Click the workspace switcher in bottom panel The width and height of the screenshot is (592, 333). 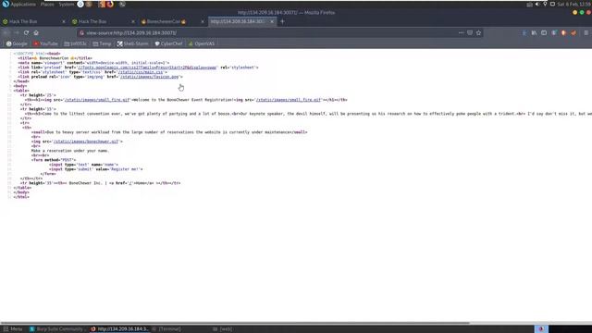click(x=541, y=329)
